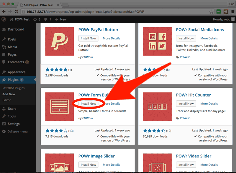Open the POWr PayPal Button title link
236x173 pixels.
pos(98,30)
